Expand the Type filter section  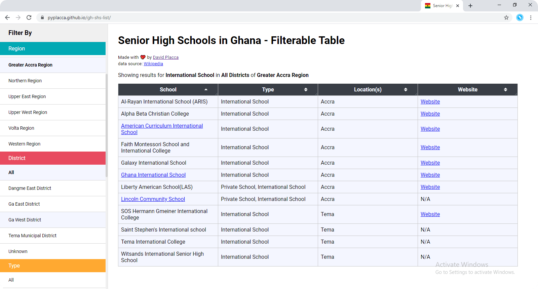coord(53,265)
